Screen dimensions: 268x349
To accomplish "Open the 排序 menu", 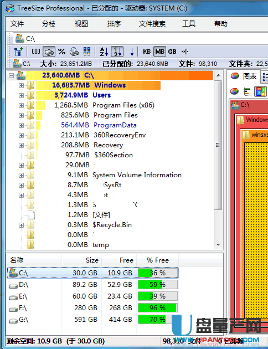I will tap(114, 24).
